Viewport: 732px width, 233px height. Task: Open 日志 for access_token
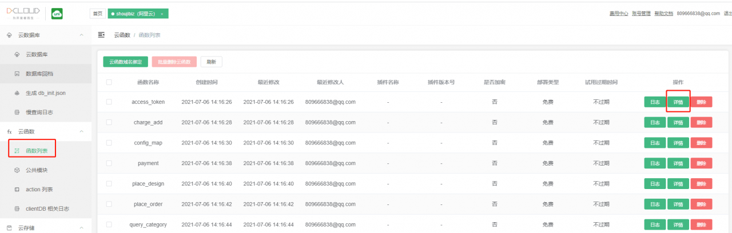655,102
